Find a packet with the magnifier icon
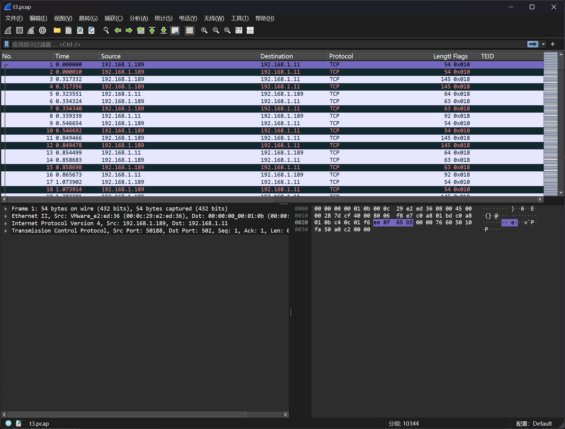This screenshot has height=429, width=565. coord(106,30)
